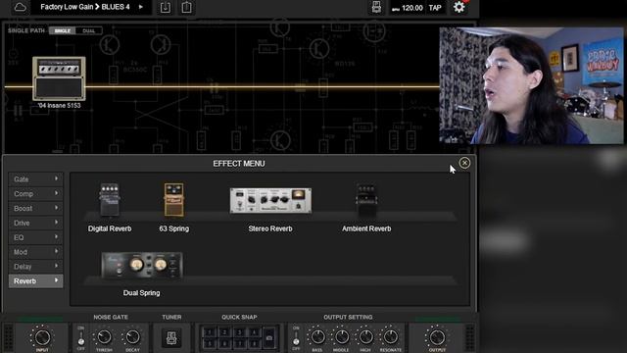Viewport: 627px width, 353px height.
Task: Select Comp effect category
Action: [x=35, y=194]
